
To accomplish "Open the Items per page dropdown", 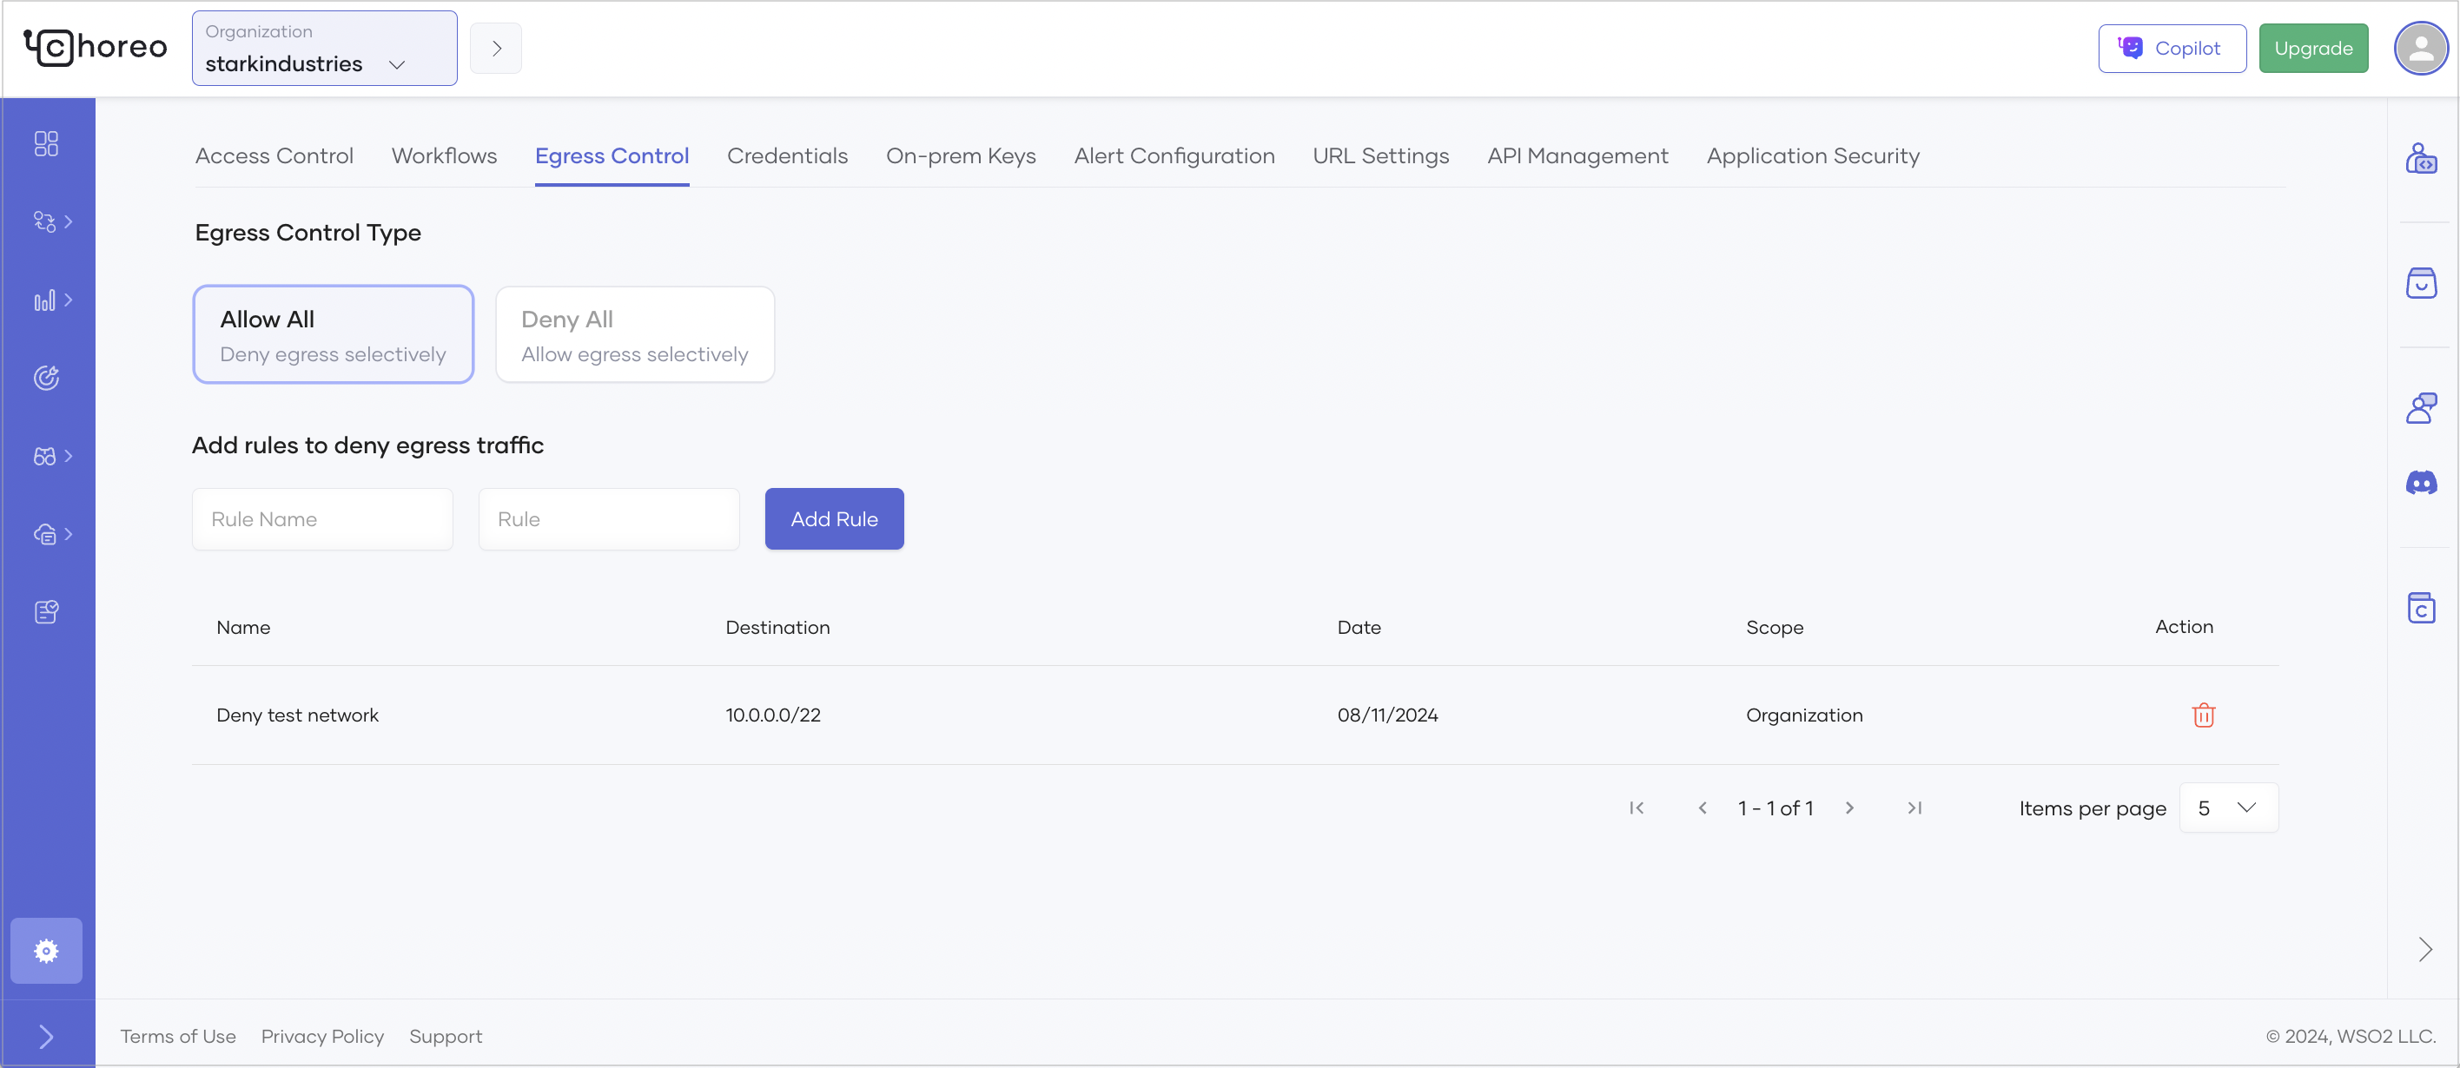I will [2228, 808].
